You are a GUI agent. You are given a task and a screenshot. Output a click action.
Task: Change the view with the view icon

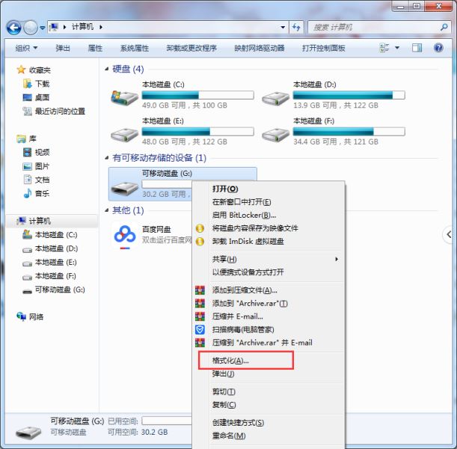tap(384, 48)
